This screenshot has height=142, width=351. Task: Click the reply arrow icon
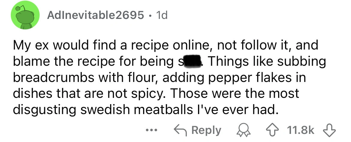180,131
